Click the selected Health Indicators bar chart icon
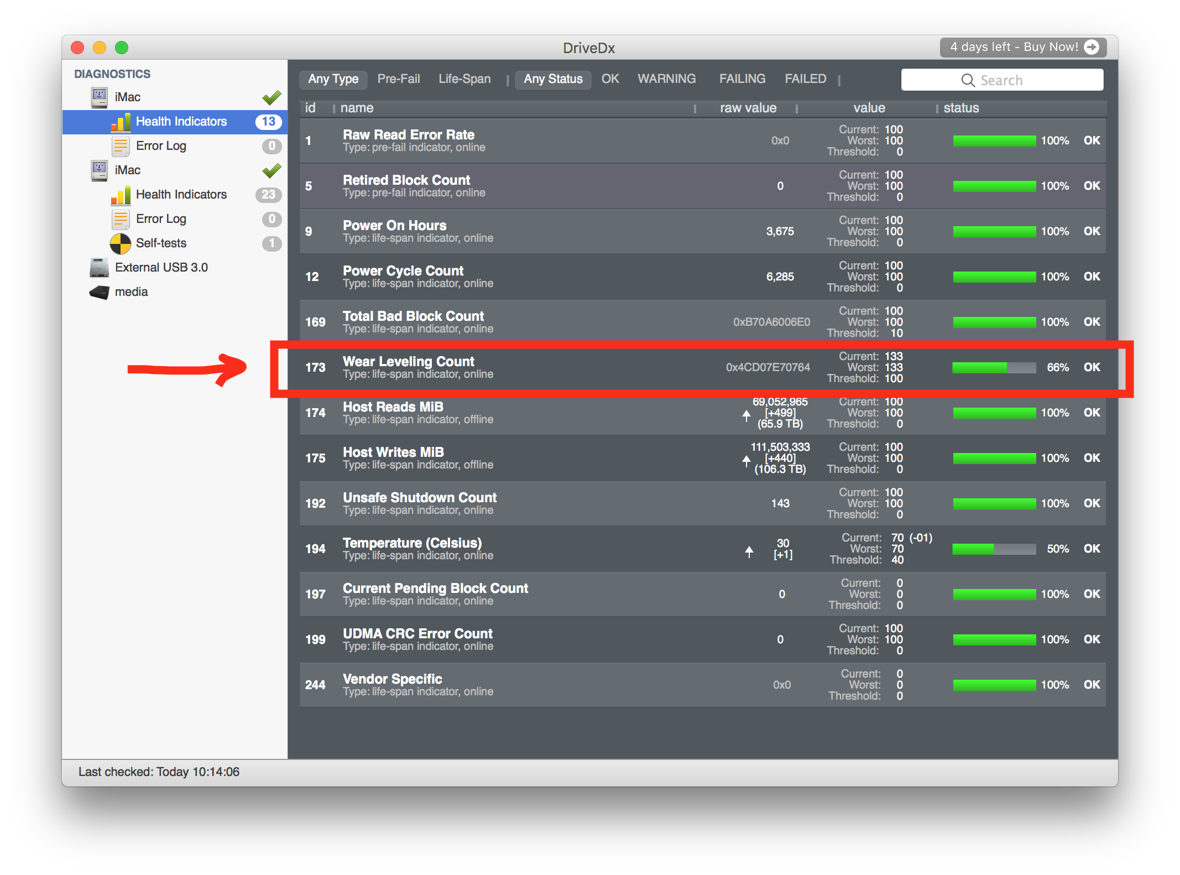This screenshot has width=1180, height=875. (x=121, y=122)
